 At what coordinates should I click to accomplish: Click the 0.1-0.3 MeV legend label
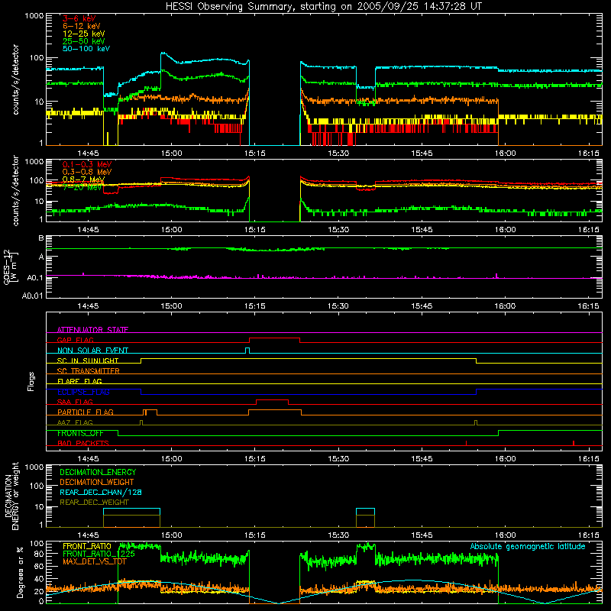tap(87, 164)
